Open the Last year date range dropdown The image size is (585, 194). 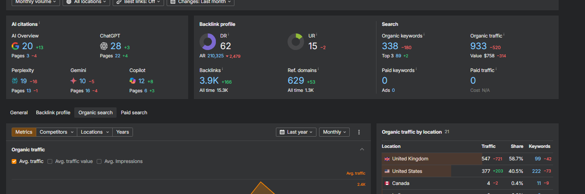point(296,132)
